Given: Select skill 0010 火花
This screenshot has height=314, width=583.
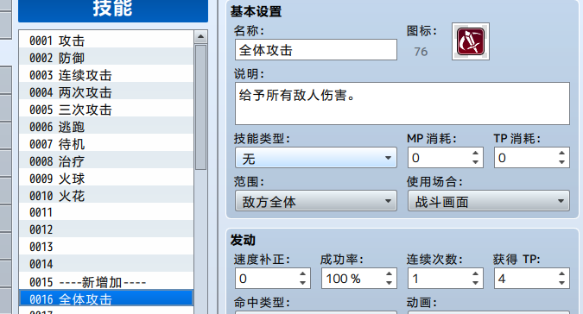Looking at the screenshot, I should pos(106,194).
